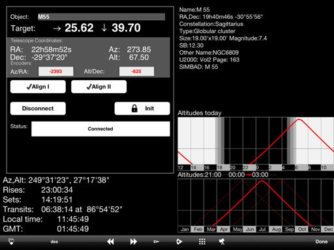Tap the Alt/Dec encoder value field

pyautogui.click(x=136, y=72)
